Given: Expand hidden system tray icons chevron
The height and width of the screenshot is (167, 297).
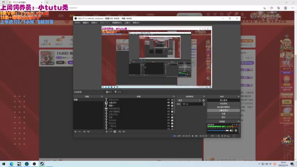Looking at the screenshot, I should click(x=259, y=164).
